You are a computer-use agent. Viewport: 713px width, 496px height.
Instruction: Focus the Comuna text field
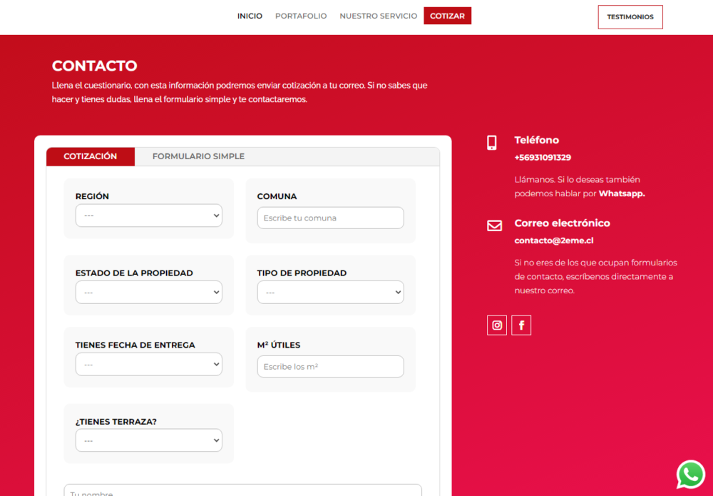click(x=330, y=218)
